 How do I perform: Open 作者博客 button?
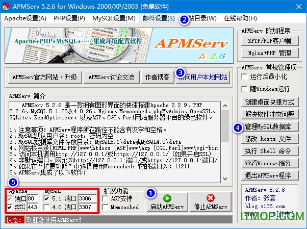tap(158, 77)
